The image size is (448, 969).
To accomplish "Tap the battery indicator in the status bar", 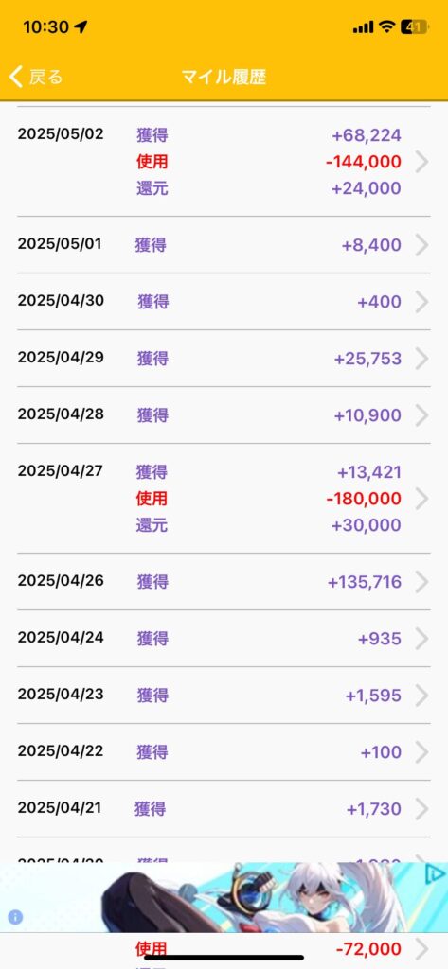I will [414, 26].
